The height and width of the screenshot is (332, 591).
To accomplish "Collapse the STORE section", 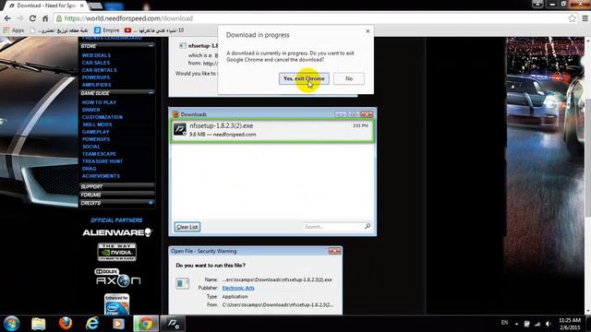I will [x=151, y=45].
